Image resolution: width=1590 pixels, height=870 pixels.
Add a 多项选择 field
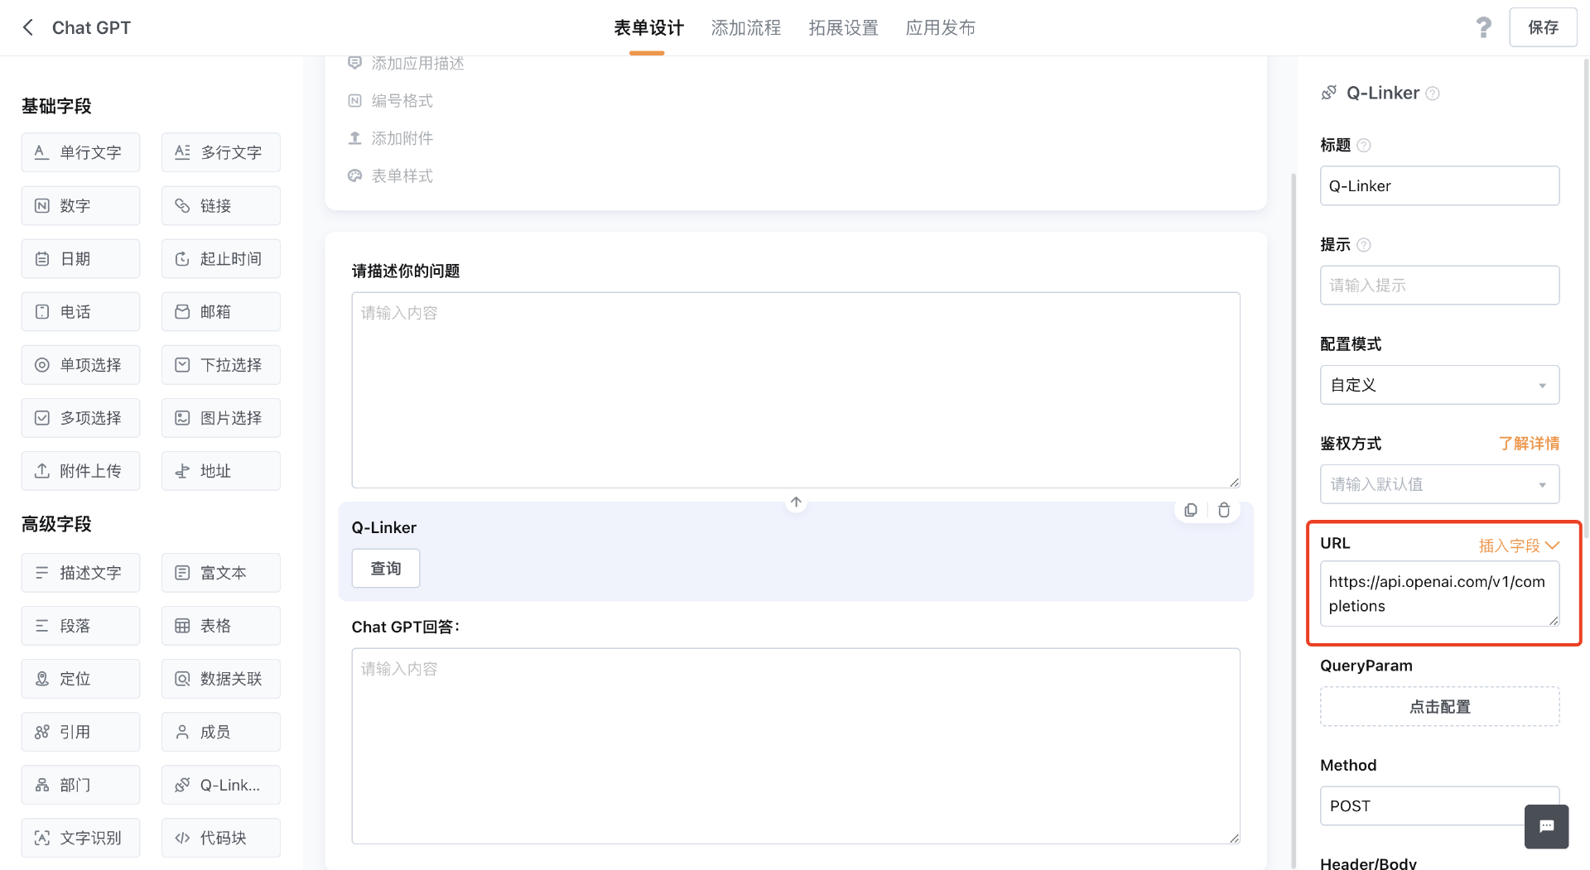[80, 417]
